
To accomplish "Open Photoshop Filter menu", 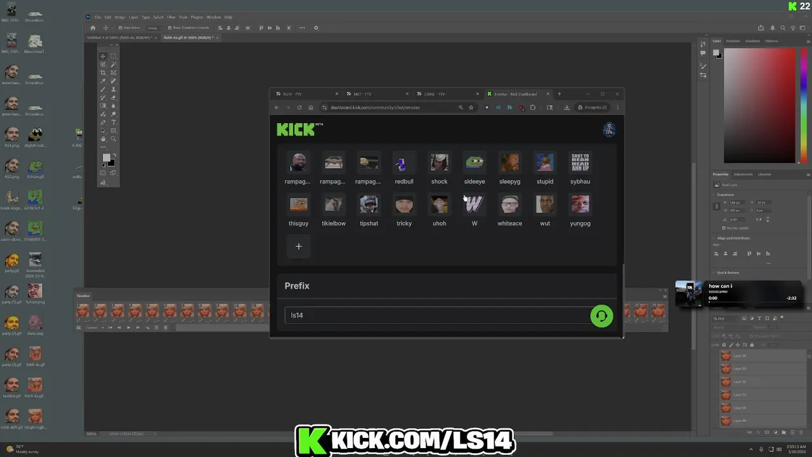I will 171,17.
